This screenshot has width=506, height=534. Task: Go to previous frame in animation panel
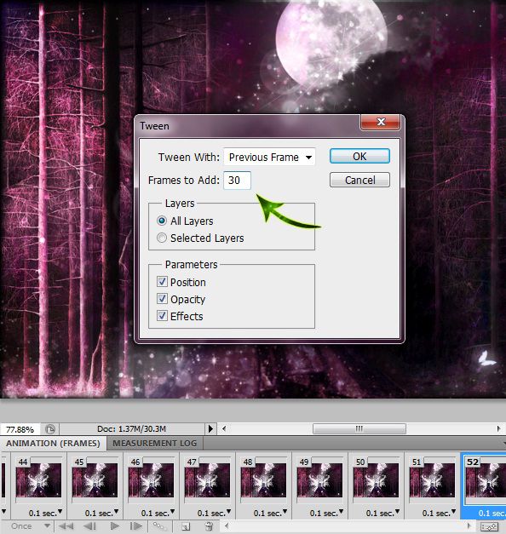click(x=90, y=526)
